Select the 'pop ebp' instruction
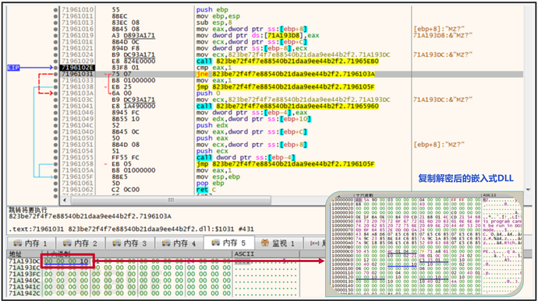538x301 pixels. (210, 184)
